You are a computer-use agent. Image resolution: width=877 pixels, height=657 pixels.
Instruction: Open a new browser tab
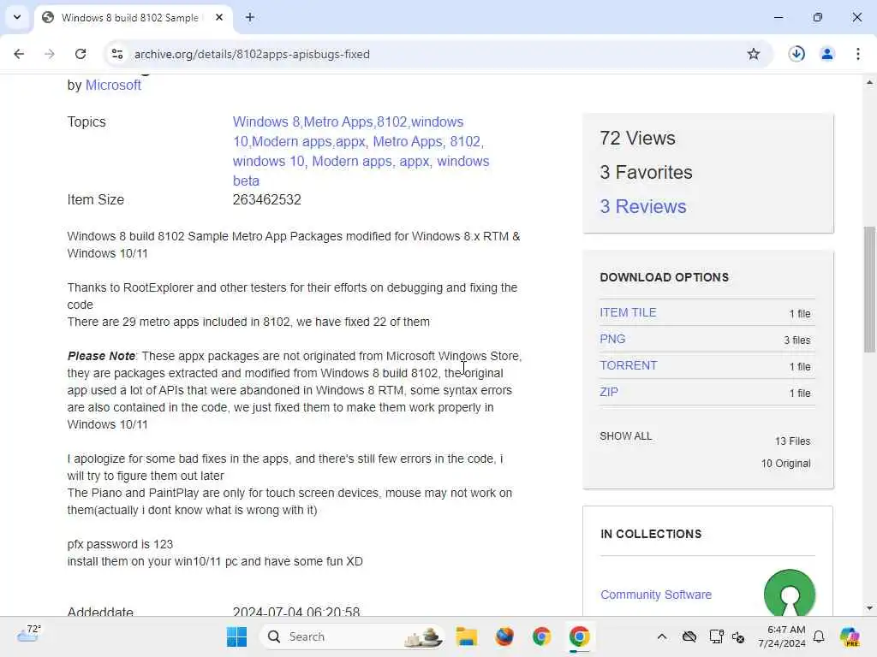250,17
